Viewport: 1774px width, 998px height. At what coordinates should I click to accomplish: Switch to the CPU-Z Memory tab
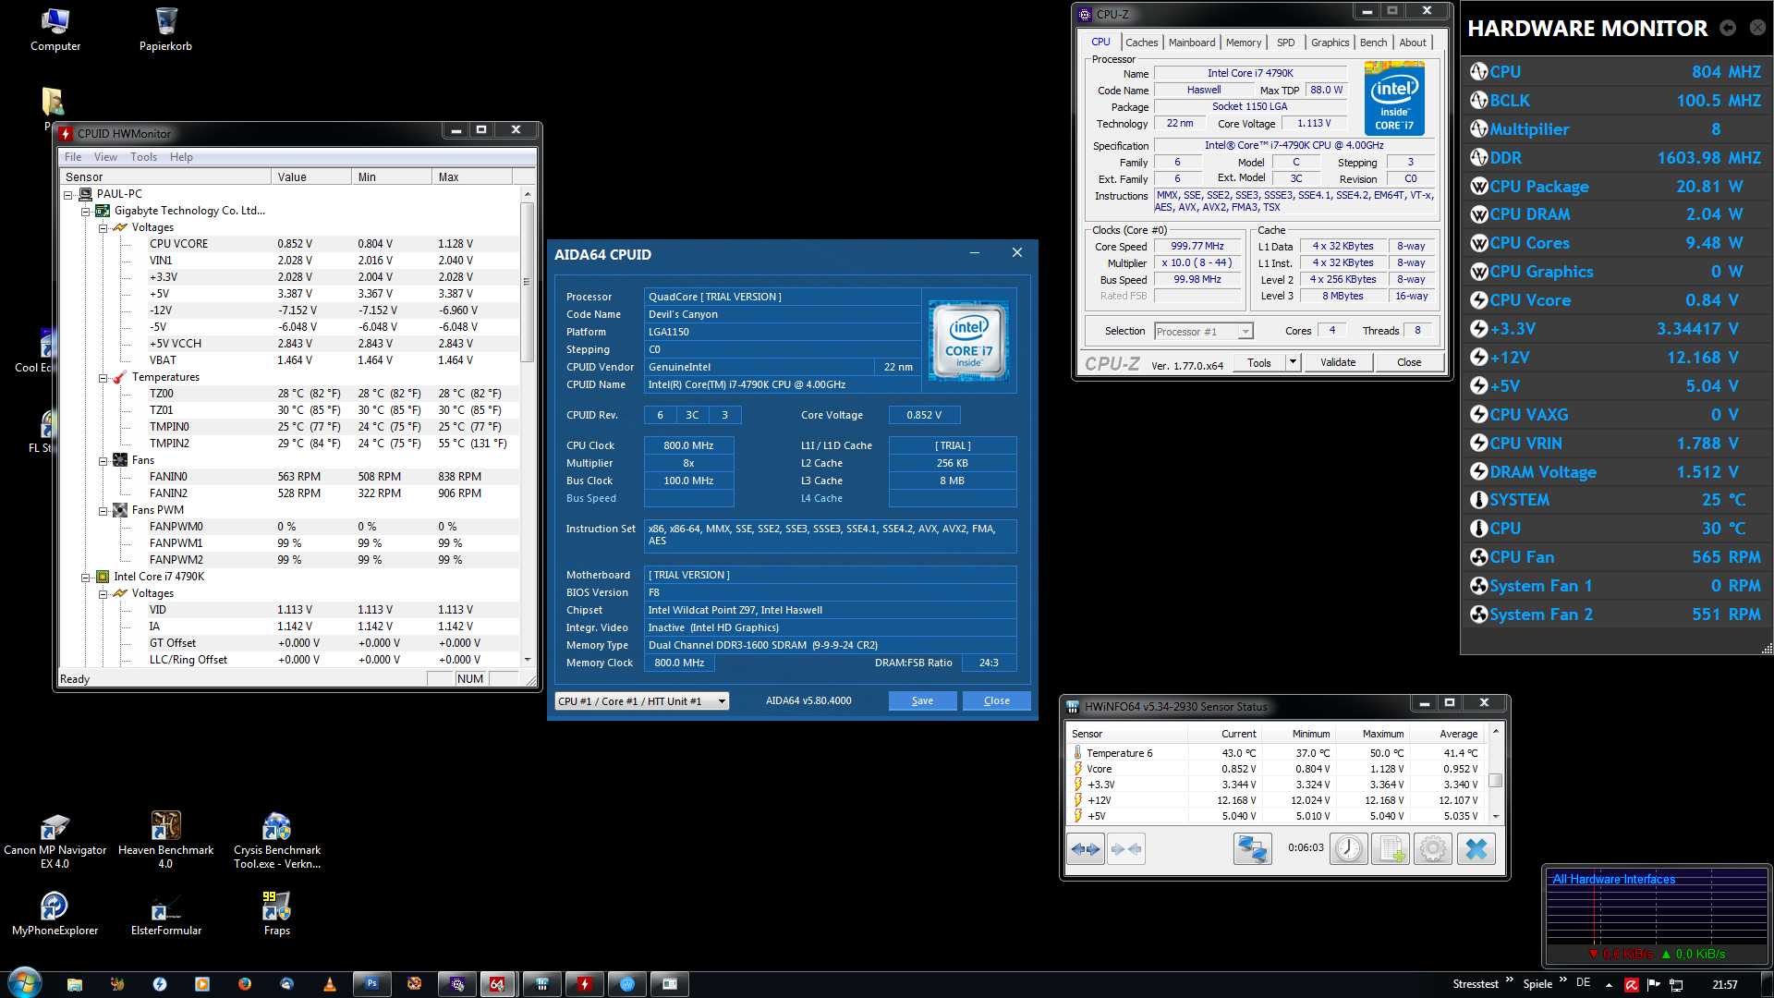[1243, 43]
